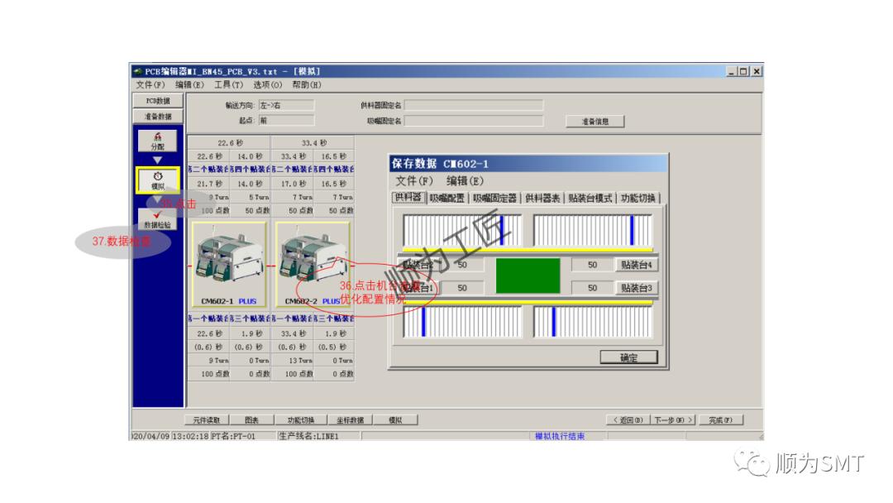Viewport: 893px width, 503px height.
Task: Click the 图表 bottom button
Action: pyautogui.click(x=251, y=419)
